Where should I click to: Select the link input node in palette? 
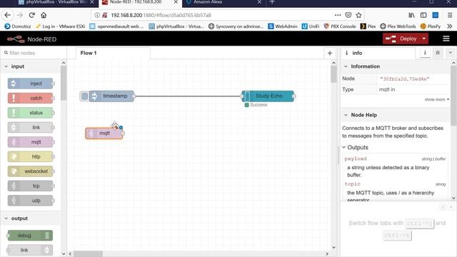tap(30, 127)
